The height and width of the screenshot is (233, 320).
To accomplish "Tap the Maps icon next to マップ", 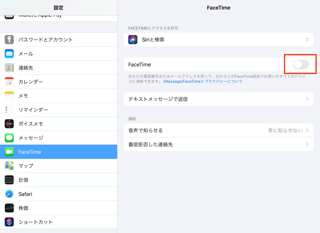I will [x=9, y=166].
